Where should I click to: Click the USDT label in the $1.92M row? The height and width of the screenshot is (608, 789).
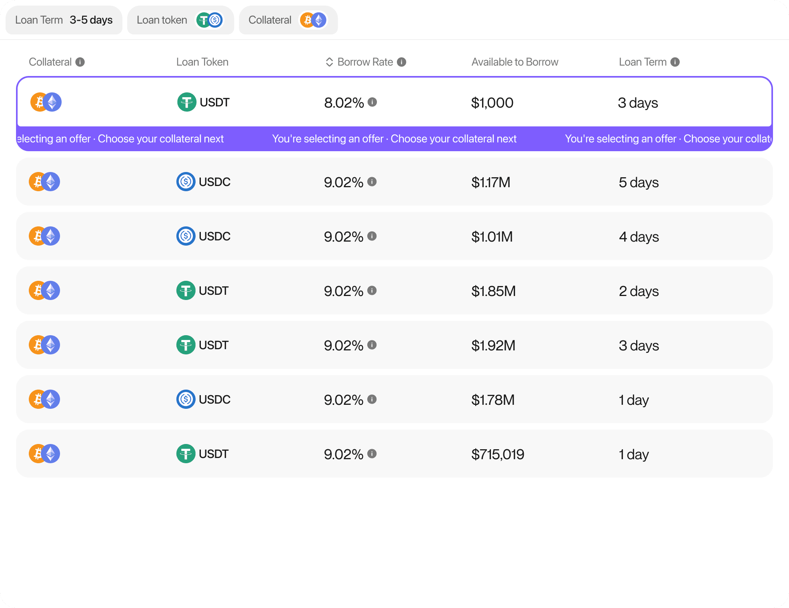tap(214, 345)
